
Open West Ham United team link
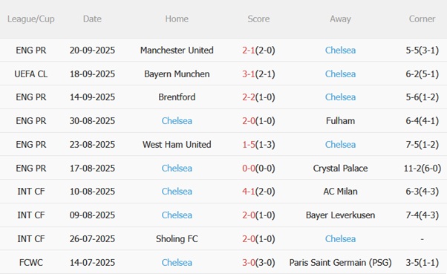pos(177,145)
